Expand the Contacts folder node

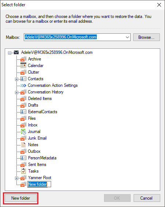(16, 79)
